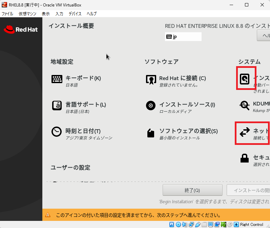Viewport: 270px width, 228px height.
Task: Click VirtualBox green CPU execution indicator
Action: (223, 224)
